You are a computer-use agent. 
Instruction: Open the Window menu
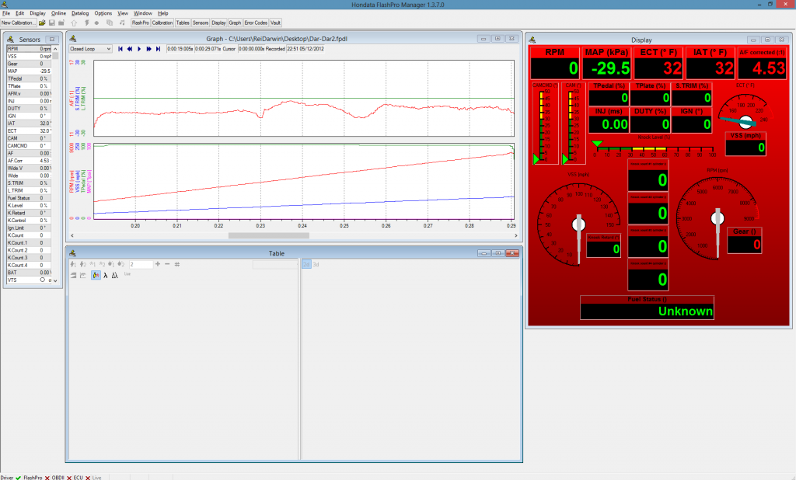[143, 13]
